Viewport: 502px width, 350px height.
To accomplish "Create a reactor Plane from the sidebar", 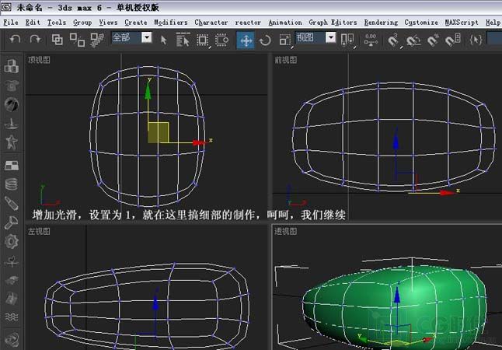I will (x=12, y=166).
